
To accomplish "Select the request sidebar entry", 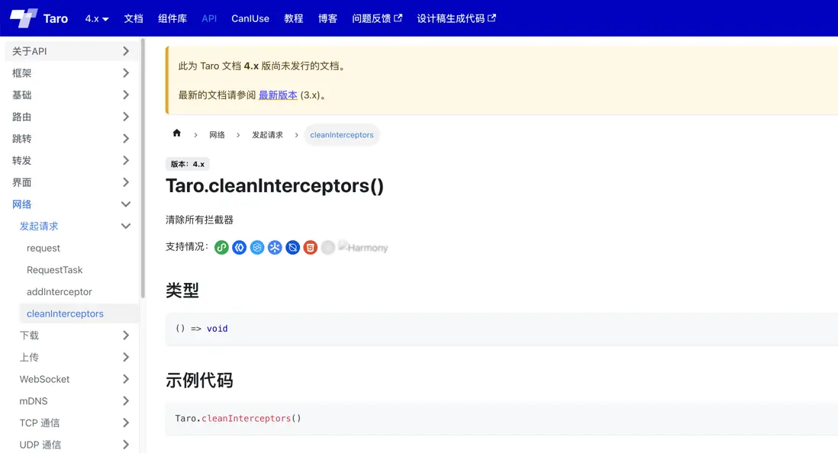I will (44, 248).
